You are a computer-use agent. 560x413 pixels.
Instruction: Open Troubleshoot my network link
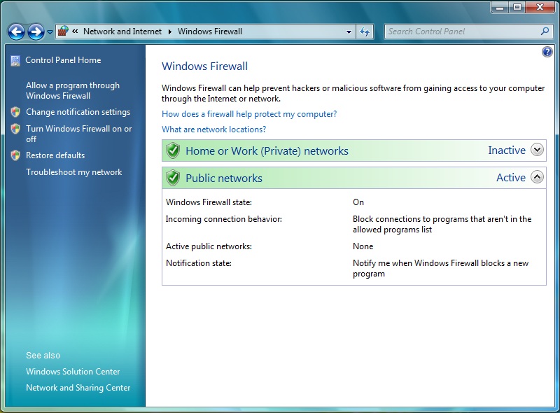[x=73, y=172]
